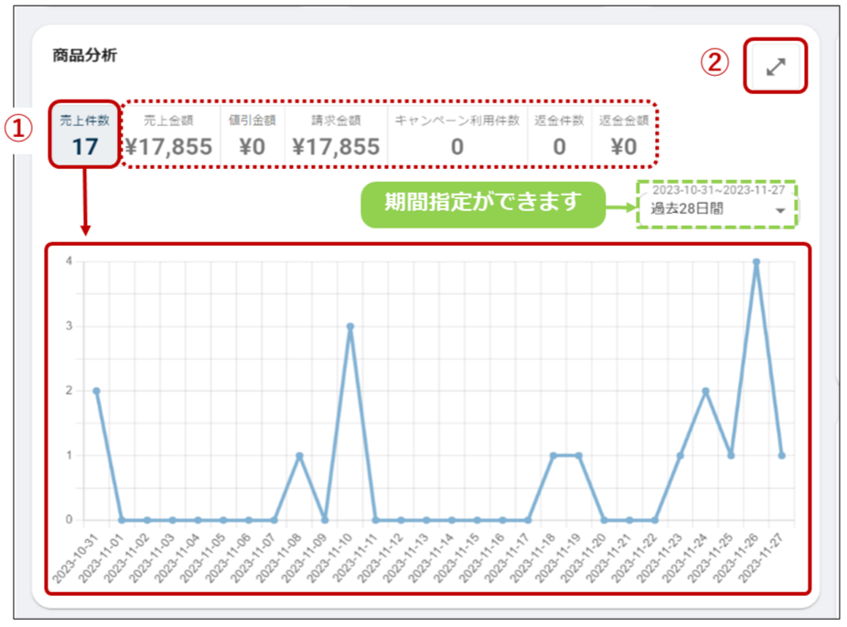The height and width of the screenshot is (627, 847).
Task: Click the data point for 2023-11-18
Action: tap(552, 455)
